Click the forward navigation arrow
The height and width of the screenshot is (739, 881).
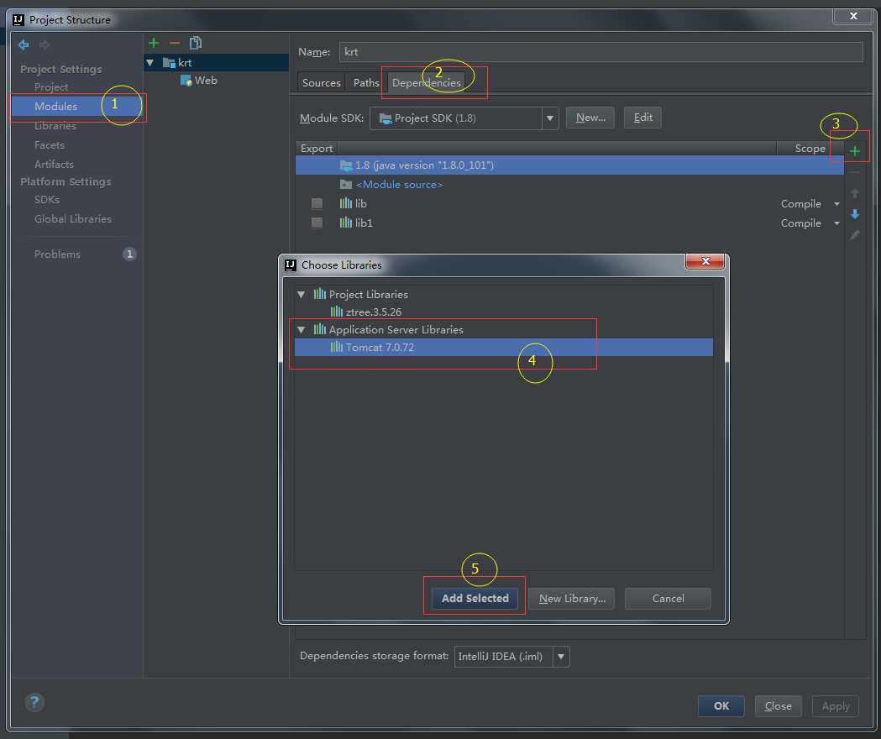44,45
